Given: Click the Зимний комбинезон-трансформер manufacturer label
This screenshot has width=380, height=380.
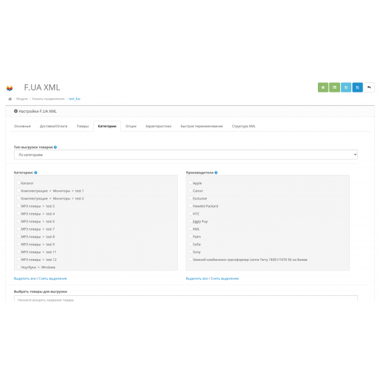Looking at the screenshot, I should (x=250, y=260).
